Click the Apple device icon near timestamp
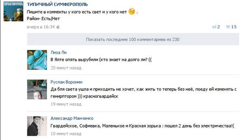243x140 pixels. 58,27
